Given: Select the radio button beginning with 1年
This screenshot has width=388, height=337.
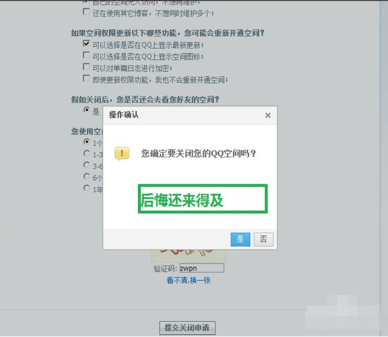Looking at the screenshot, I should (86, 189).
